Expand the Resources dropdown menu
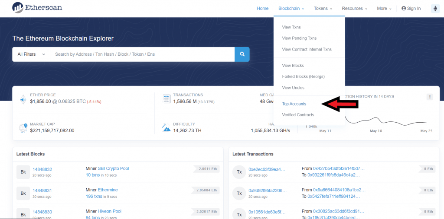 point(354,9)
